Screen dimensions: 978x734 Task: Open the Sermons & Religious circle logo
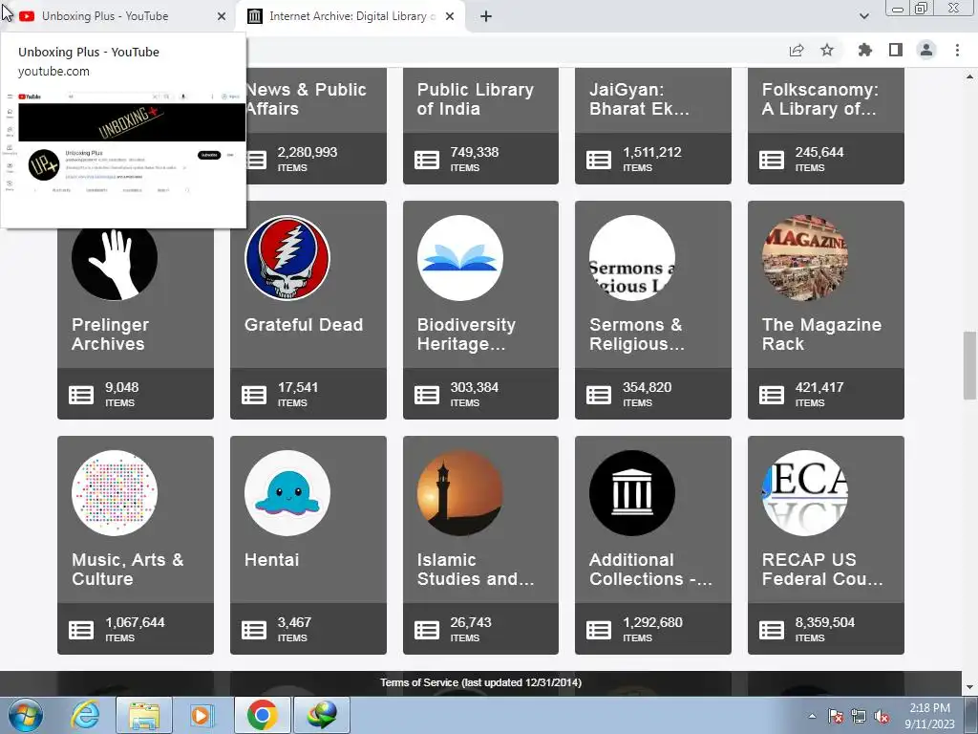(632, 258)
